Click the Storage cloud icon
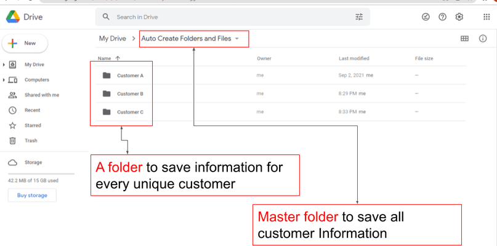497x246 pixels. pyautogui.click(x=12, y=162)
